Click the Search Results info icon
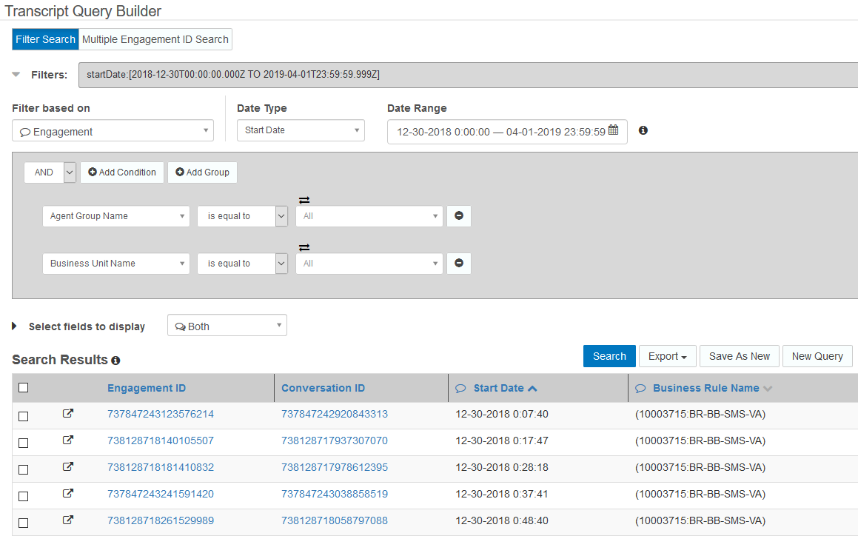The width and height of the screenshot is (858, 536). pyautogui.click(x=115, y=361)
